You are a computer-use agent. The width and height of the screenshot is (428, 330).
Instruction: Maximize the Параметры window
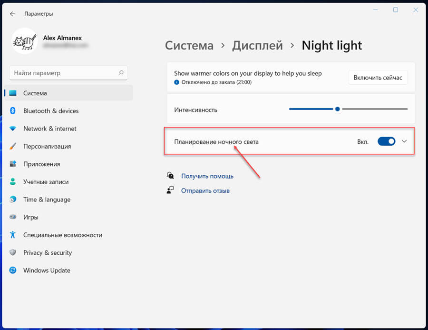point(395,10)
